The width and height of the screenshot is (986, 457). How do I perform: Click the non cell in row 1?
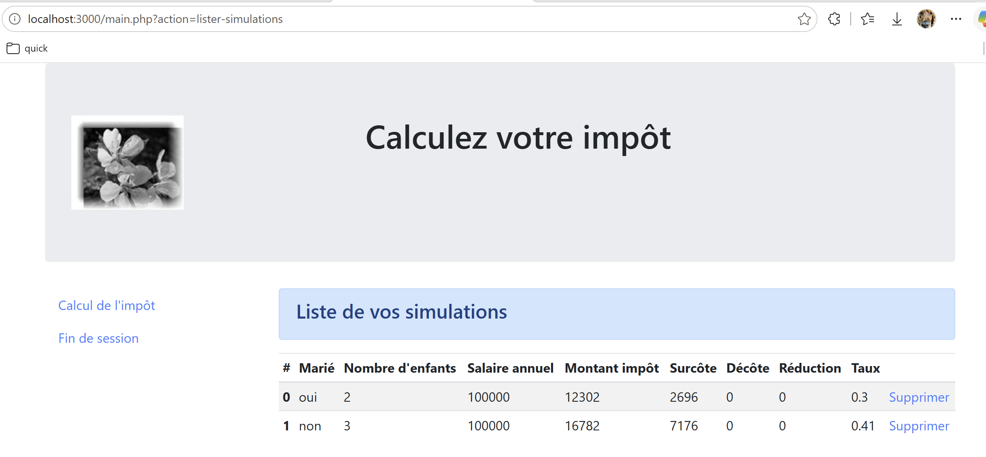click(x=310, y=426)
